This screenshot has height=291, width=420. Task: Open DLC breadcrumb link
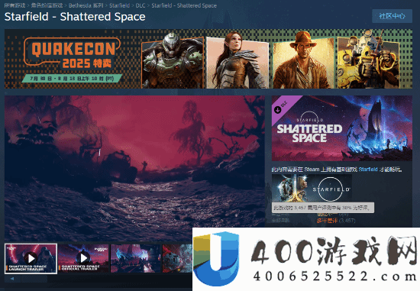(141, 5)
